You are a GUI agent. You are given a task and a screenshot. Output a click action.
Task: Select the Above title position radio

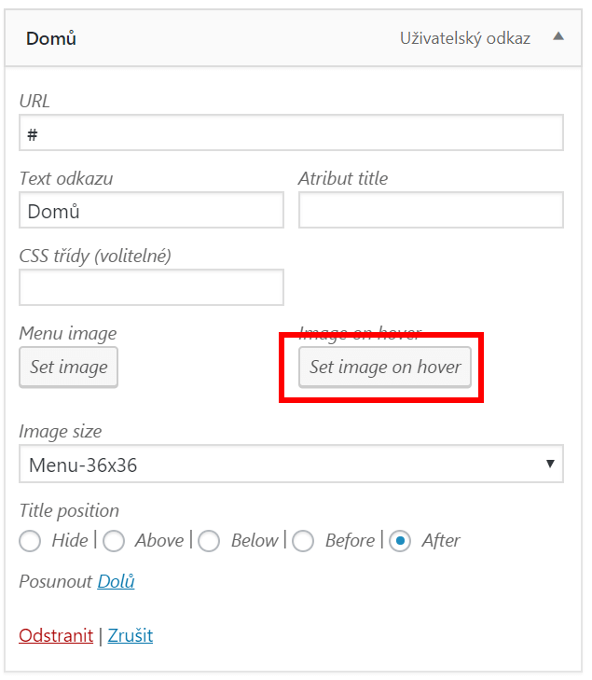pyautogui.click(x=114, y=541)
